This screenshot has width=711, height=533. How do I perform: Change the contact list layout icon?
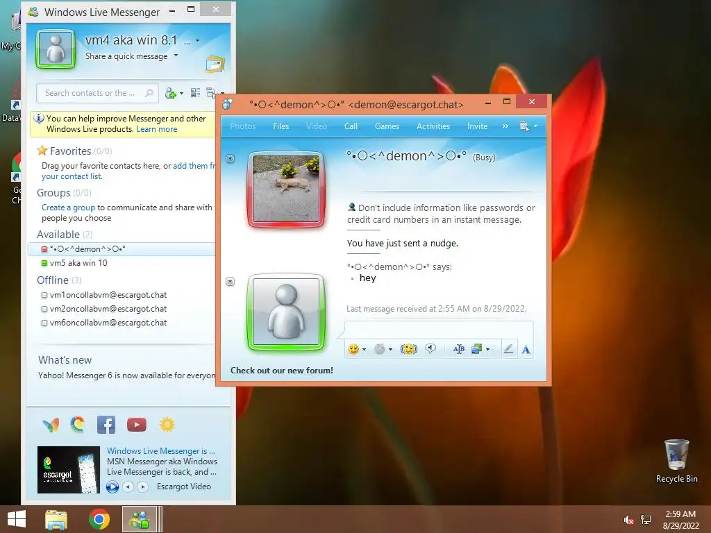pos(195,93)
